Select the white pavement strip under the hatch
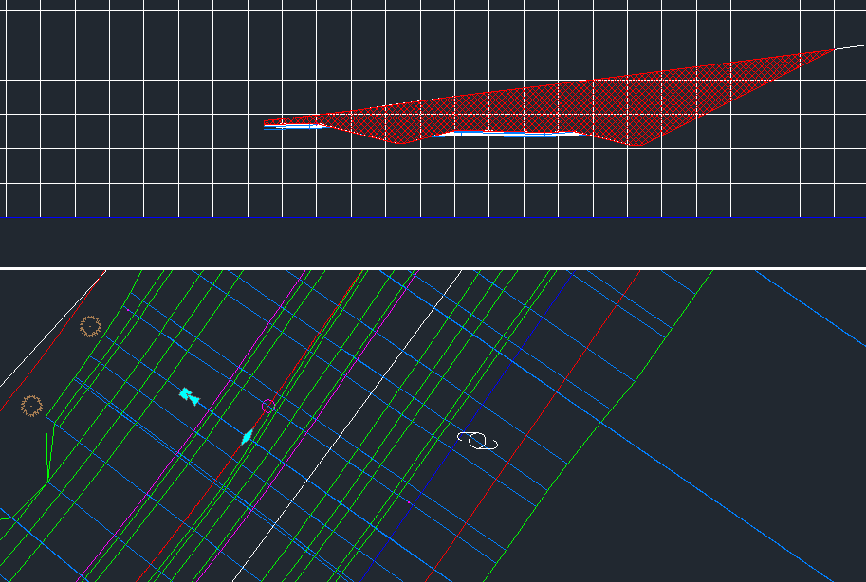Viewport: 866px width, 582px height. point(507,134)
